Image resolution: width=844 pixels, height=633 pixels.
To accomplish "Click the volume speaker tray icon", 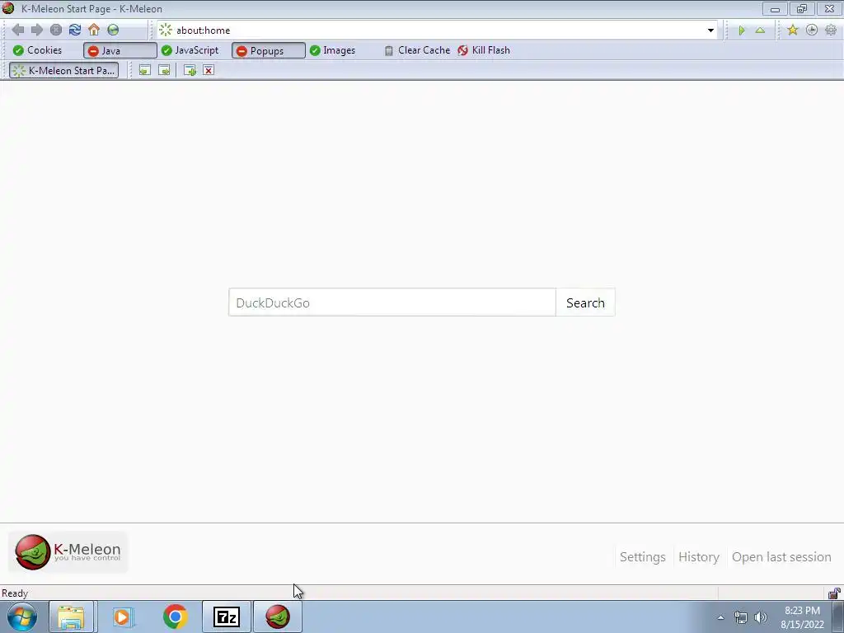I will 761,617.
